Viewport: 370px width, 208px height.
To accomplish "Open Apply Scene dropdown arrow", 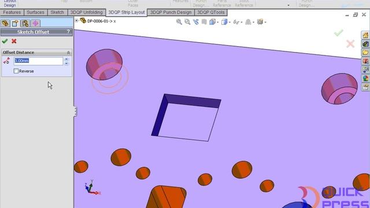I will (253, 23).
